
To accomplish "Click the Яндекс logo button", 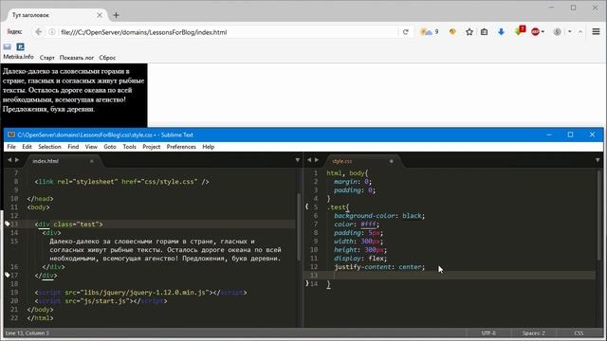I will point(14,32).
